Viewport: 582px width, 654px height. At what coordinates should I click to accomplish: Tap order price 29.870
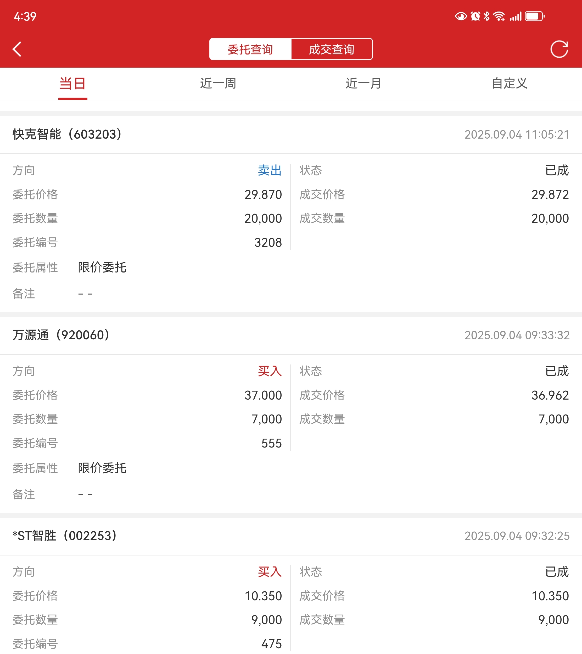point(263,195)
